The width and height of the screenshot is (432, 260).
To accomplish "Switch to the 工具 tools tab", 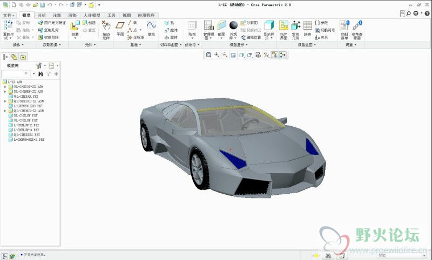I will click(111, 16).
